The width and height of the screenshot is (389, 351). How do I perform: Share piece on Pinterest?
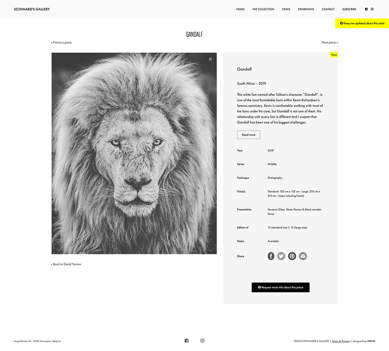[292, 256]
